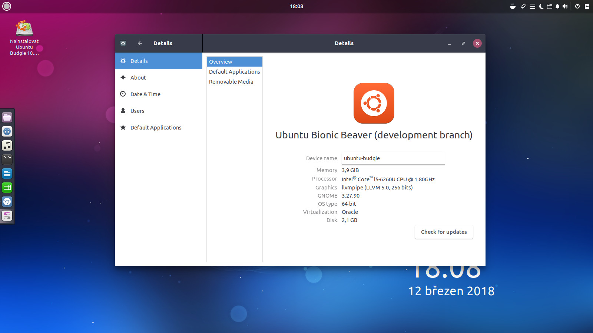The height and width of the screenshot is (333, 593).
Task: Open notifications bell in top panel
Action: (557, 6)
